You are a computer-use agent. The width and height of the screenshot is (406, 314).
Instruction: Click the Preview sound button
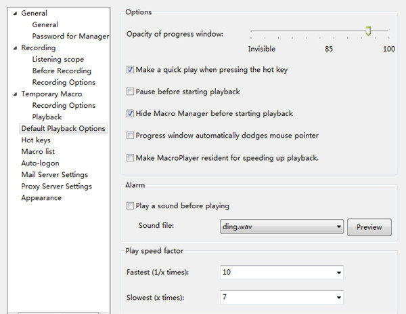coord(369,227)
